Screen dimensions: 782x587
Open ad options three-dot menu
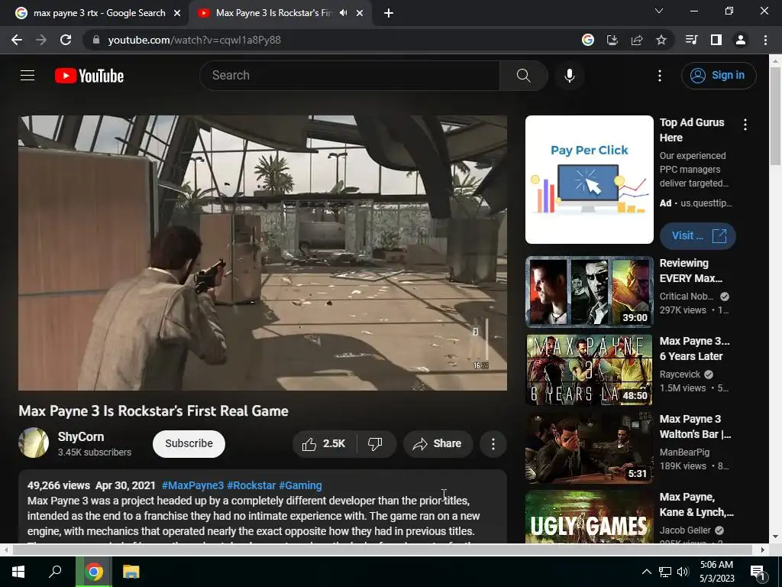coord(745,125)
